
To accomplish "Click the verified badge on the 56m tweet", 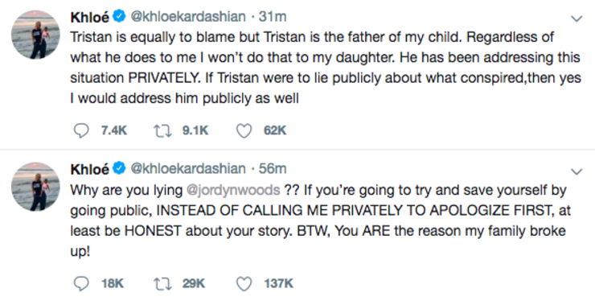I will (119, 168).
